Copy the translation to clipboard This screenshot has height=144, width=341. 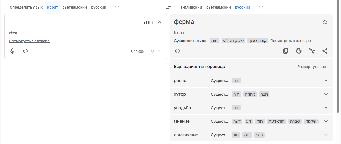pos(286,51)
